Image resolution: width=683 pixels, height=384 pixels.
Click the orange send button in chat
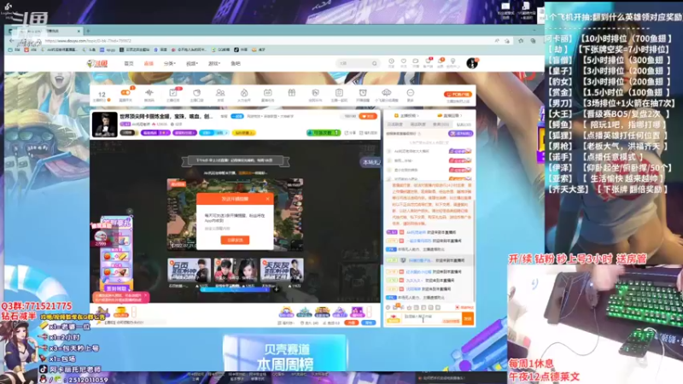point(467,318)
